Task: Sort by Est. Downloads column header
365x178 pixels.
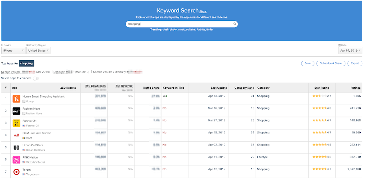Action: pos(96,86)
